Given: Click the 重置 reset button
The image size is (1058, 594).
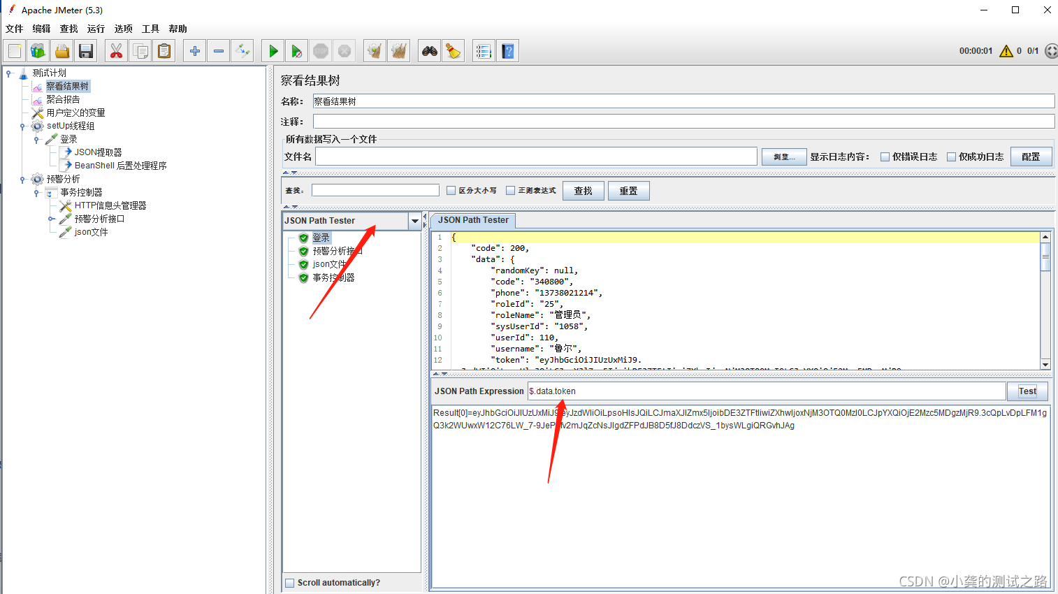Looking at the screenshot, I should pyautogui.click(x=628, y=191).
